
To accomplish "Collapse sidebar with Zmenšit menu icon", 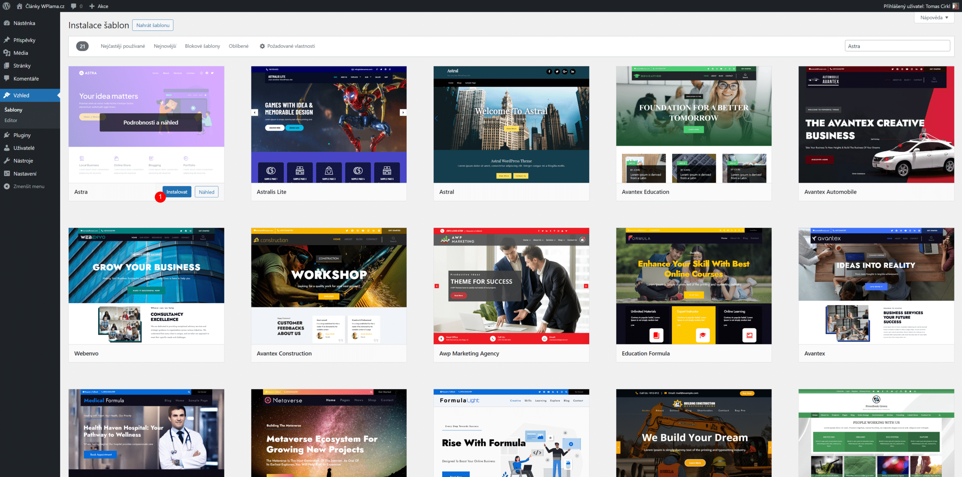I will click(7, 186).
